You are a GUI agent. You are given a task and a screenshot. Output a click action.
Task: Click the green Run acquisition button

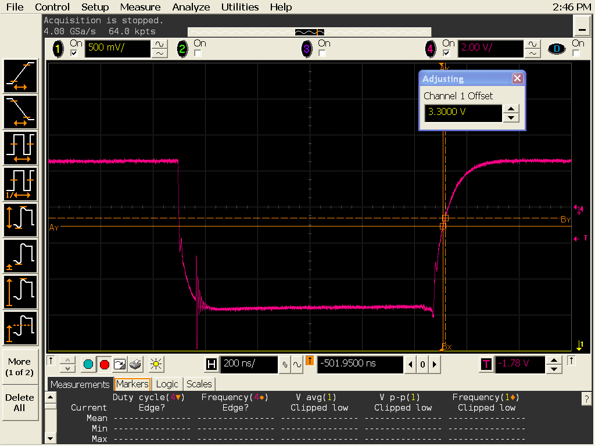88,365
